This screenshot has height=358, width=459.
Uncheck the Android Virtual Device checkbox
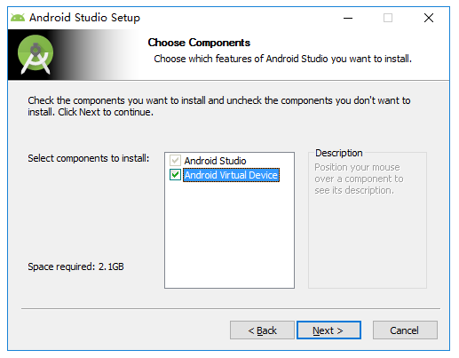(x=175, y=175)
